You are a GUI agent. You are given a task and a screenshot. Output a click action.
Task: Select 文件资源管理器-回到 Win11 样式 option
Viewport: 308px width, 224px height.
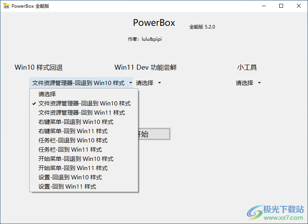click(x=82, y=112)
